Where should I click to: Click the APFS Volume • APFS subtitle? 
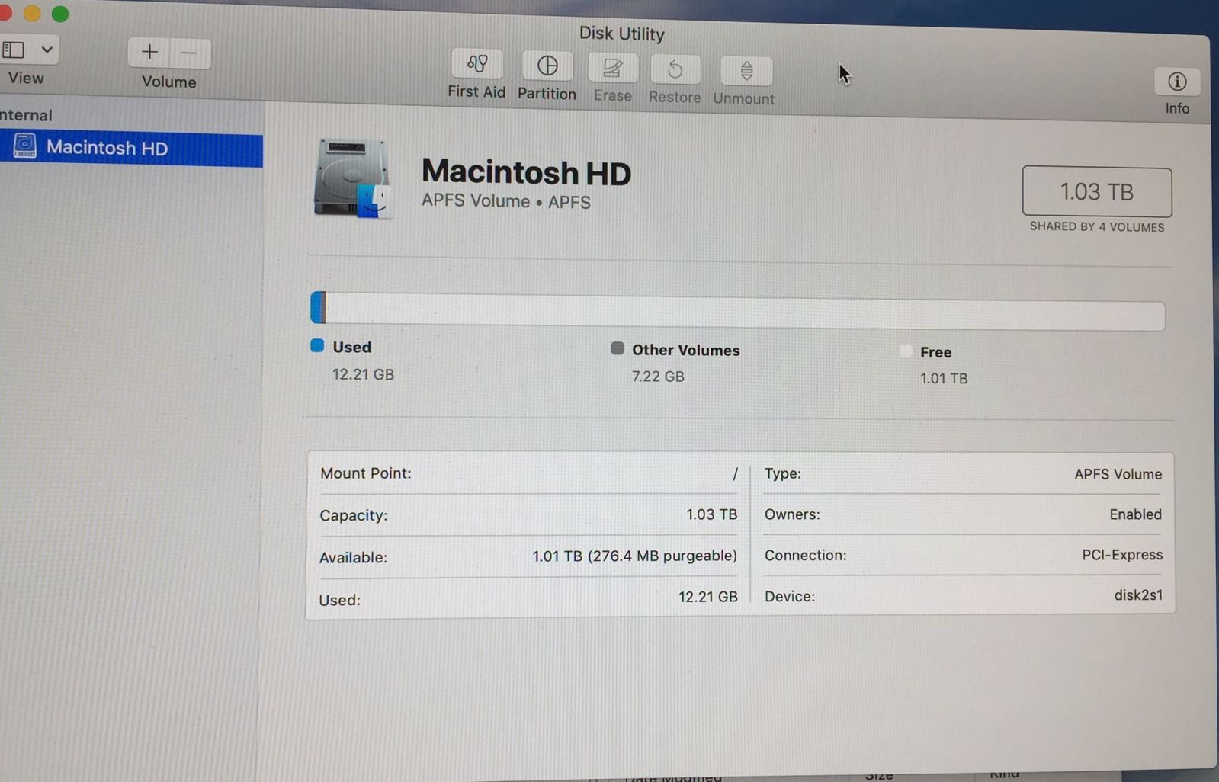506,201
